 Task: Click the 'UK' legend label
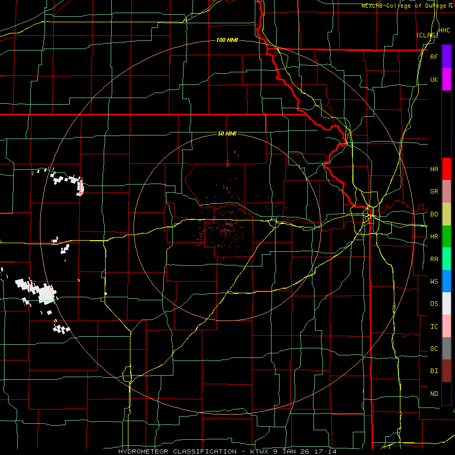434,79
